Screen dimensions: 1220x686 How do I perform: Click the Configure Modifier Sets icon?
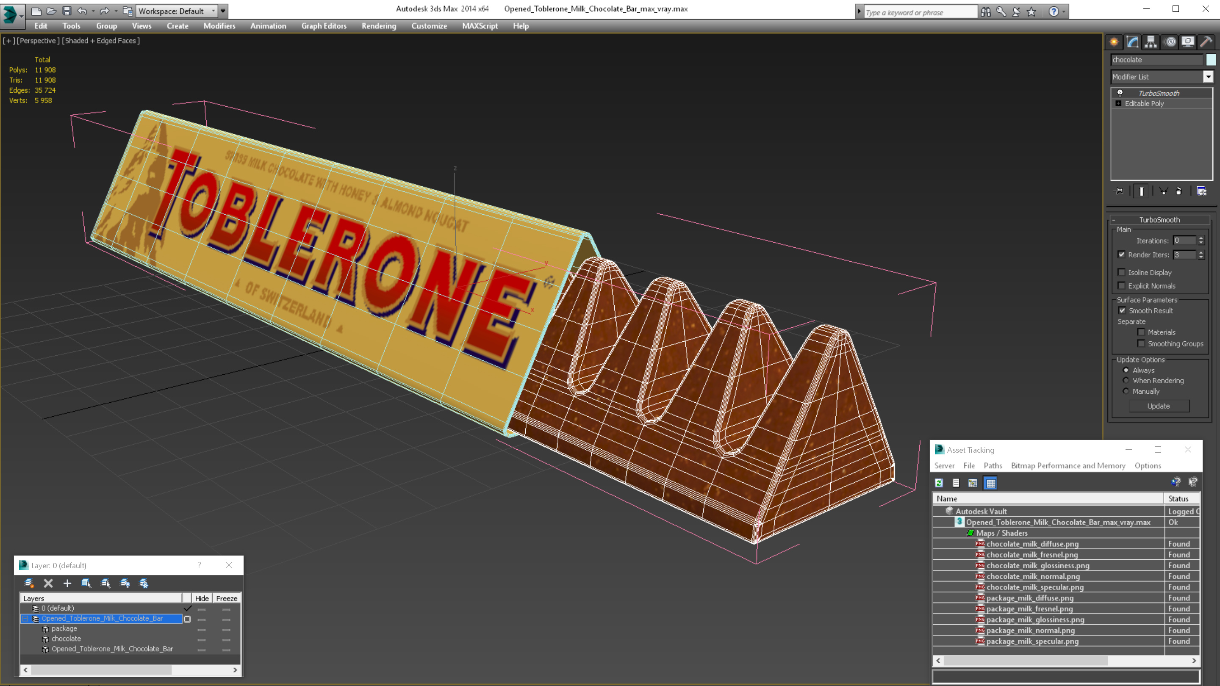[x=1202, y=191]
